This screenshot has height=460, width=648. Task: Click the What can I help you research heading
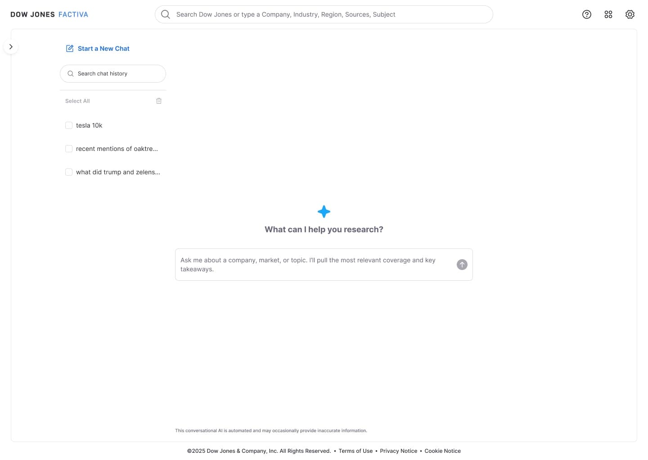click(x=324, y=230)
